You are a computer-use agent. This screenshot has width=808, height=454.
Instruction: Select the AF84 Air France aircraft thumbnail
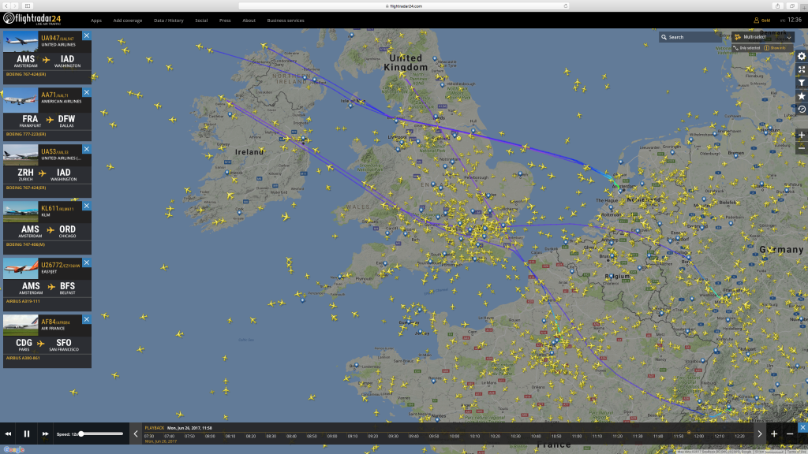pos(21,325)
